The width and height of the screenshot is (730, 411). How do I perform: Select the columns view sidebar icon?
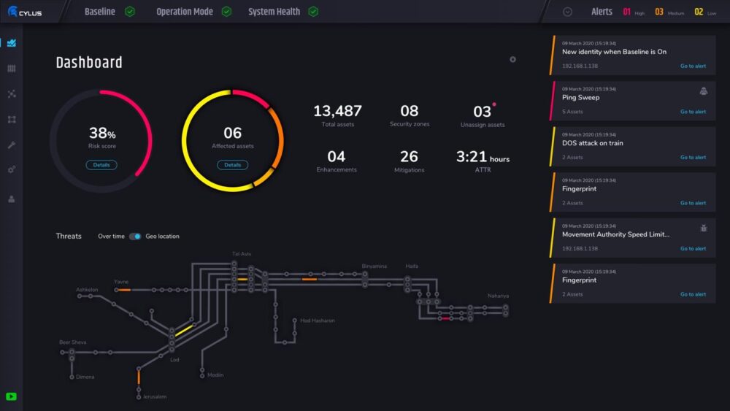(12, 69)
